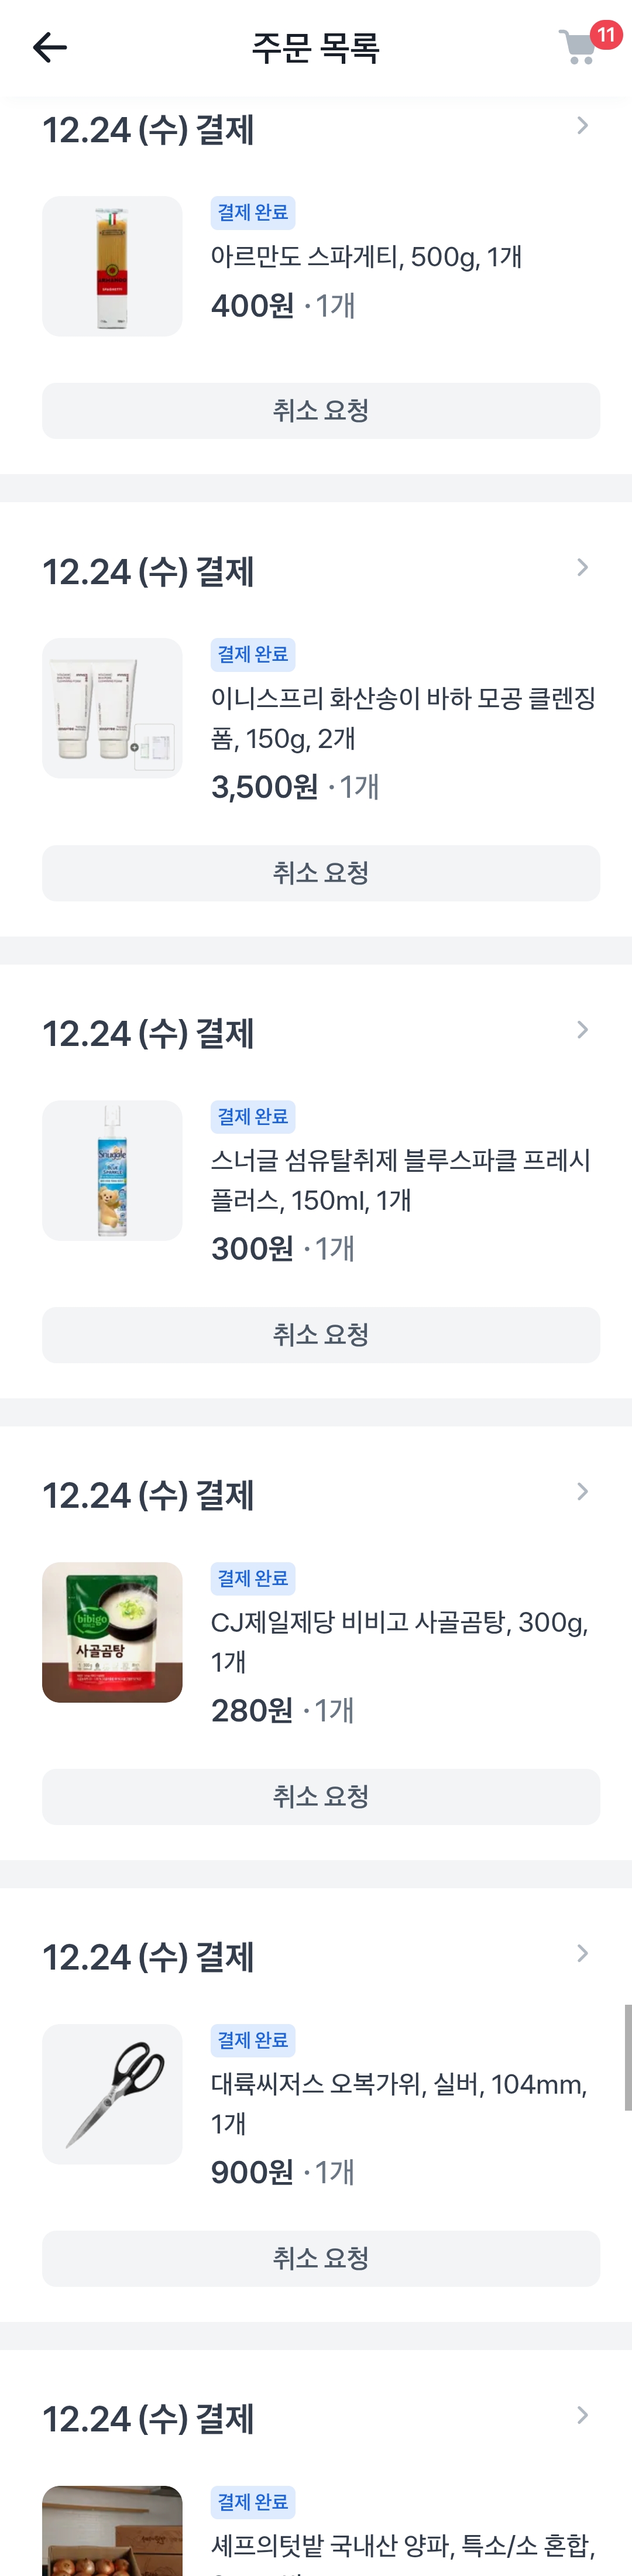Expand the Snuggle deodorizer order chevron
Viewport: 632px width, 2576px height.
tap(582, 1030)
